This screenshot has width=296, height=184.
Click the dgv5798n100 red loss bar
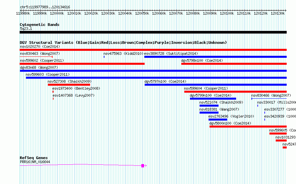(x=234, y=64)
